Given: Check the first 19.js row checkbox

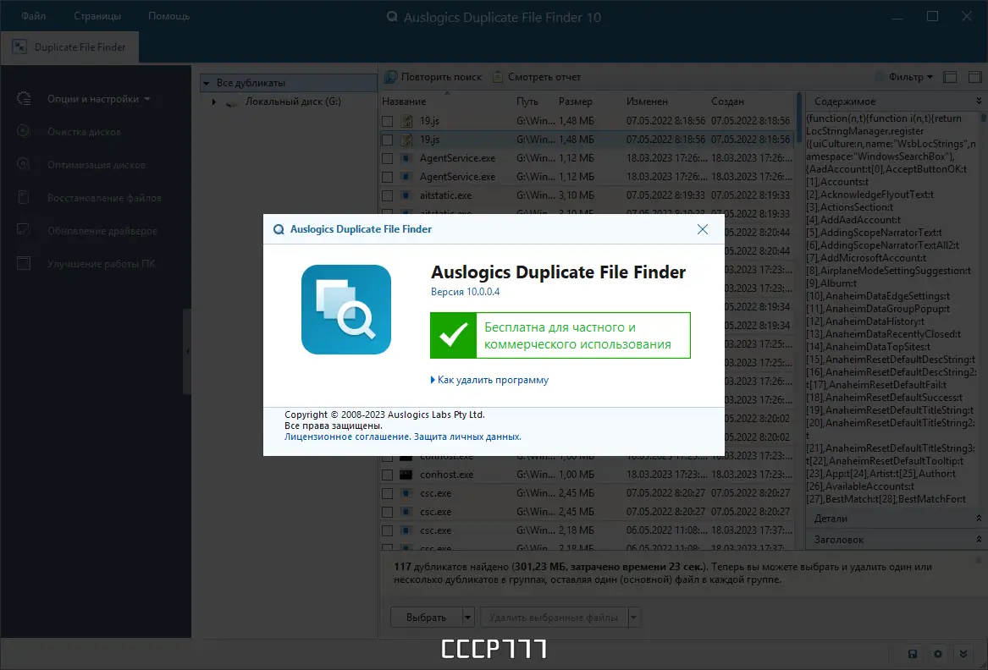Looking at the screenshot, I should pyautogui.click(x=388, y=121).
